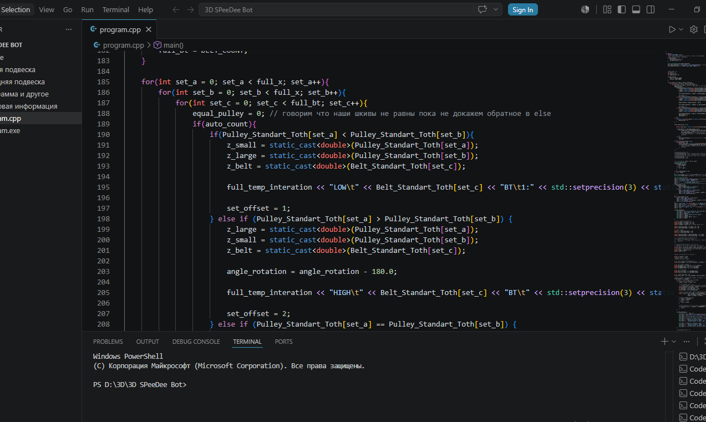
Task: Open the editor settings gear icon
Action: click(693, 29)
